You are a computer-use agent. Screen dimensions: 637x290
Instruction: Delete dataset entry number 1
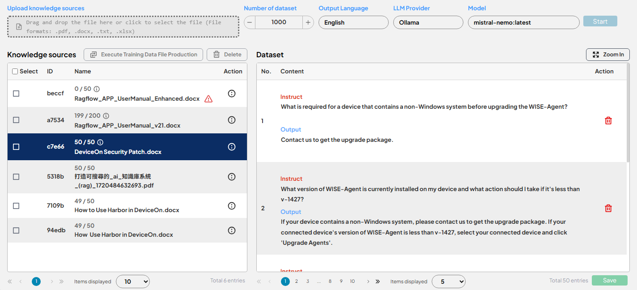click(x=608, y=121)
